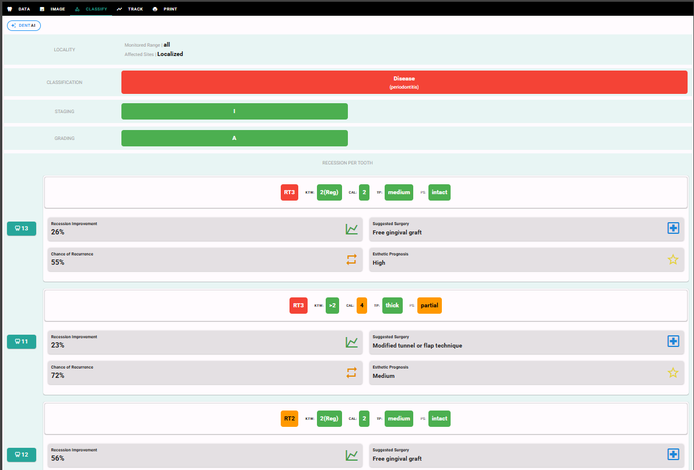Click tooth 11 KTW >2 badge

tap(332, 306)
